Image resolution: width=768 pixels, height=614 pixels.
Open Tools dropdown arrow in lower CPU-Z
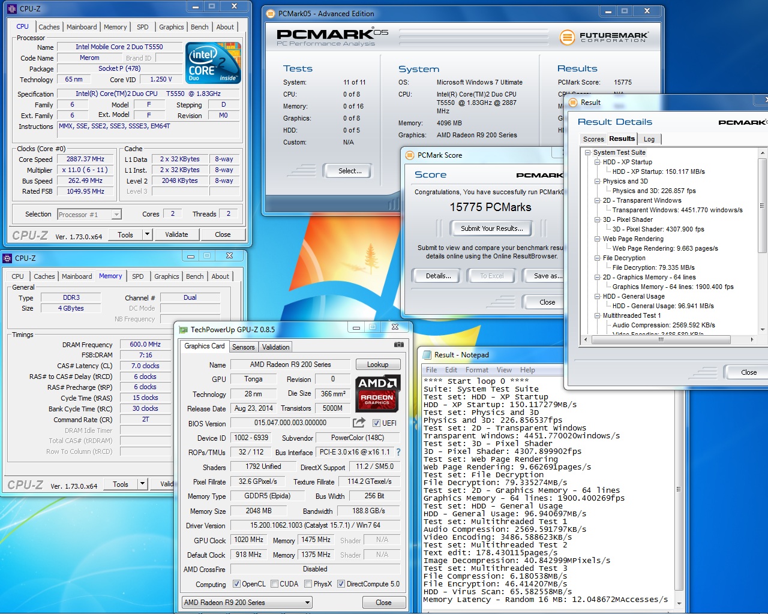142,484
